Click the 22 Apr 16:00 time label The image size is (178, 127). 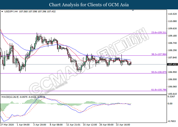coord(123,125)
